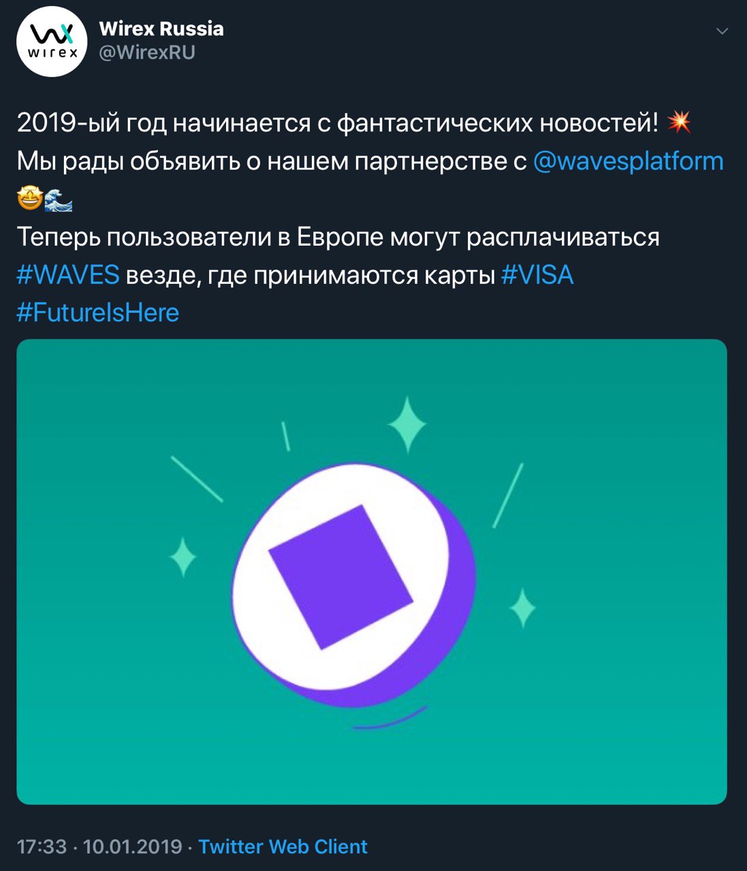Click the sparkle left of the coin
Image resolution: width=747 pixels, height=871 pixels.
(183, 557)
